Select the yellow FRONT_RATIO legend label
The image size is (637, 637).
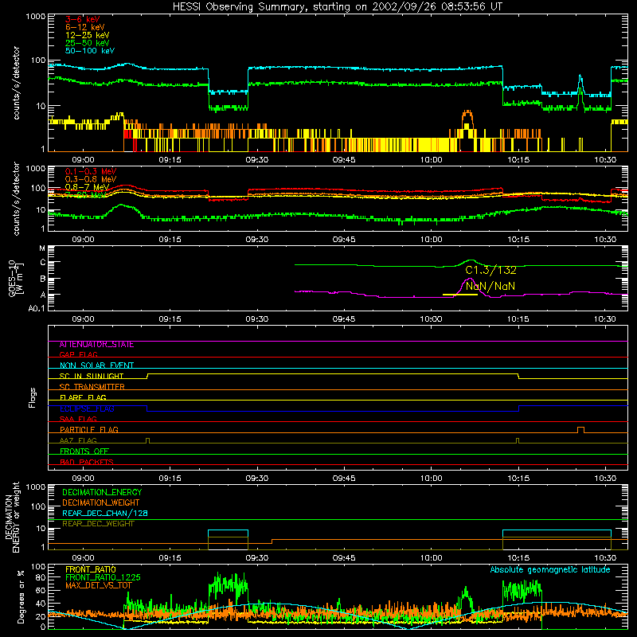point(91,569)
